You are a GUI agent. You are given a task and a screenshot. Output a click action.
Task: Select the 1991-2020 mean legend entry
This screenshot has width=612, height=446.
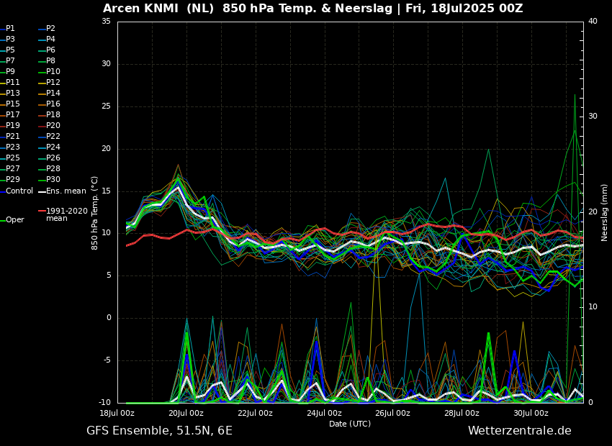[x=66, y=214]
